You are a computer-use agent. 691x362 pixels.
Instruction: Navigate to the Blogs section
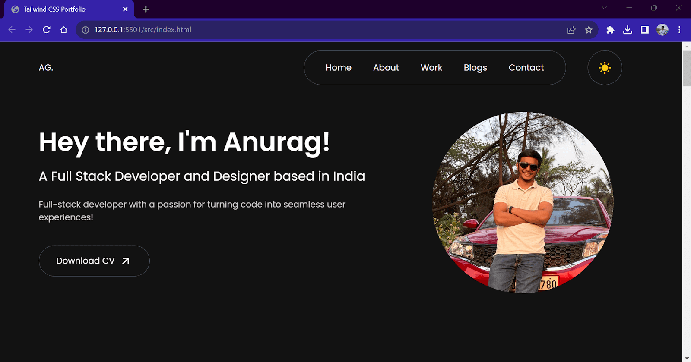pyautogui.click(x=475, y=68)
